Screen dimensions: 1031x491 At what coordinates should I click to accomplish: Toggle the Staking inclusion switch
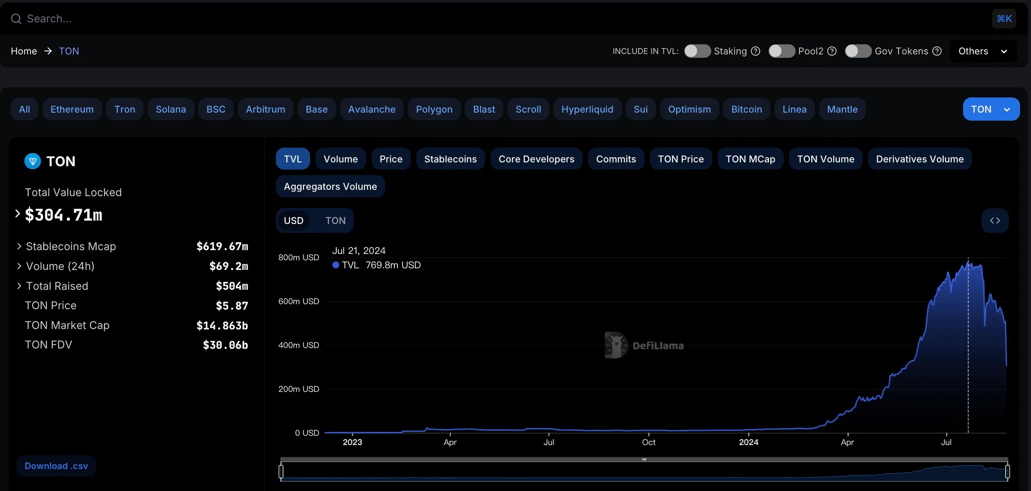697,51
